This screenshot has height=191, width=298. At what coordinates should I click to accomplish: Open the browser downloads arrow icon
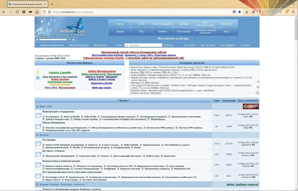tap(247, 12)
